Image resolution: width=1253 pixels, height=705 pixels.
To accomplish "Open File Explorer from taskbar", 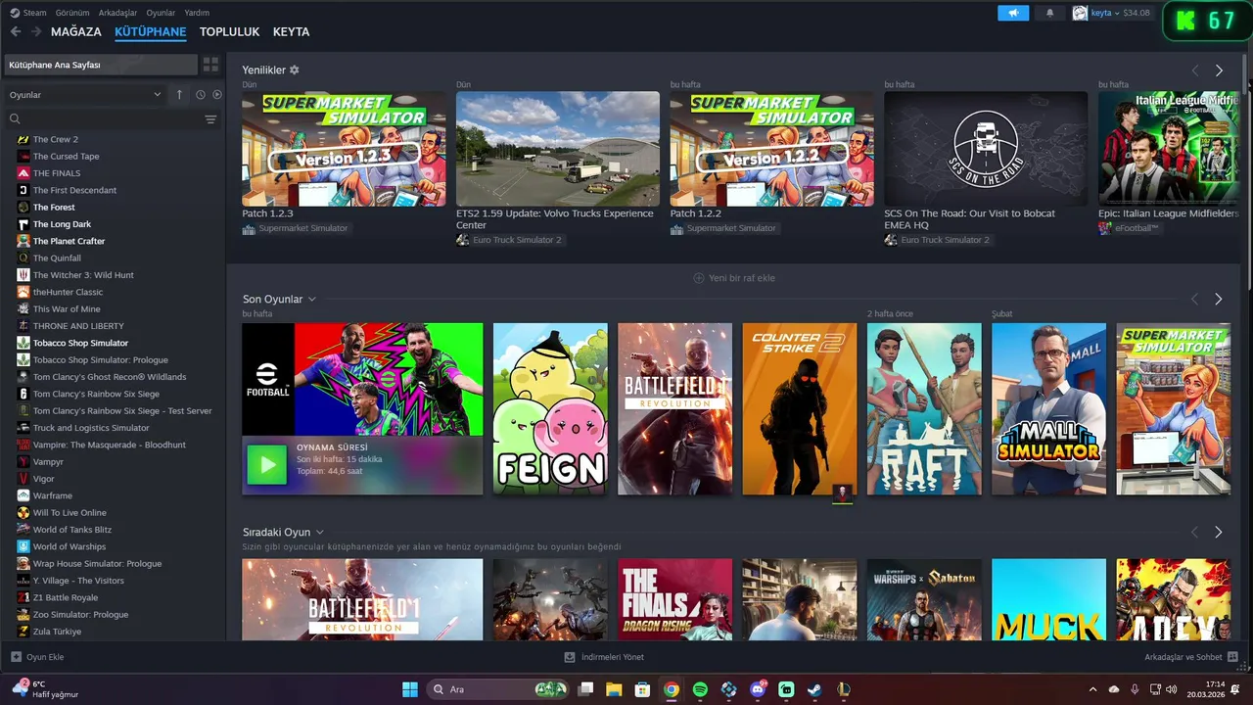I will tap(614, 689).
